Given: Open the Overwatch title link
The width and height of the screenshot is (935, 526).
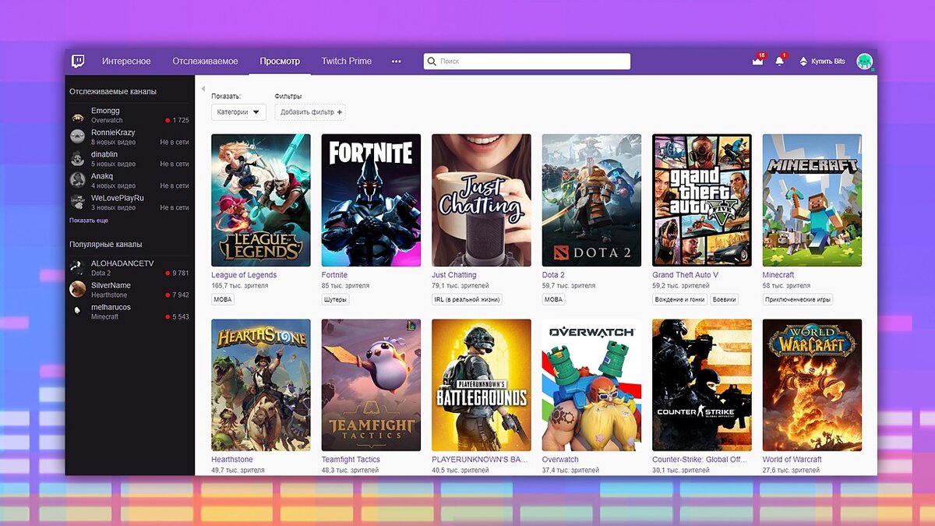Looking at the screenshot, I should (560, 460).
